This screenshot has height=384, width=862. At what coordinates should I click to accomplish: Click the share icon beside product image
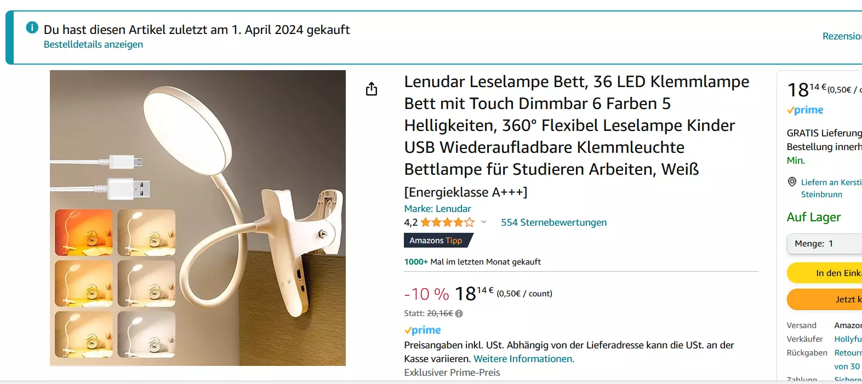point(372,89)
